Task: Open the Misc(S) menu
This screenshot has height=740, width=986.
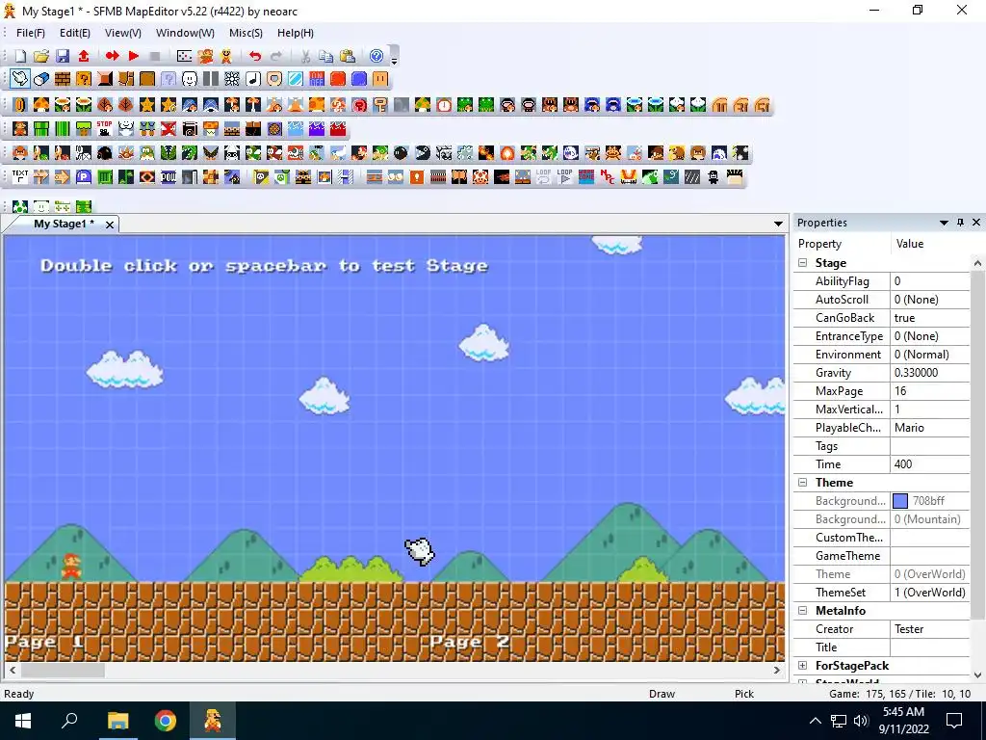Action: 246,33
